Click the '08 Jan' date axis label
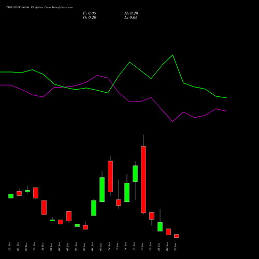 click(93, 247)
